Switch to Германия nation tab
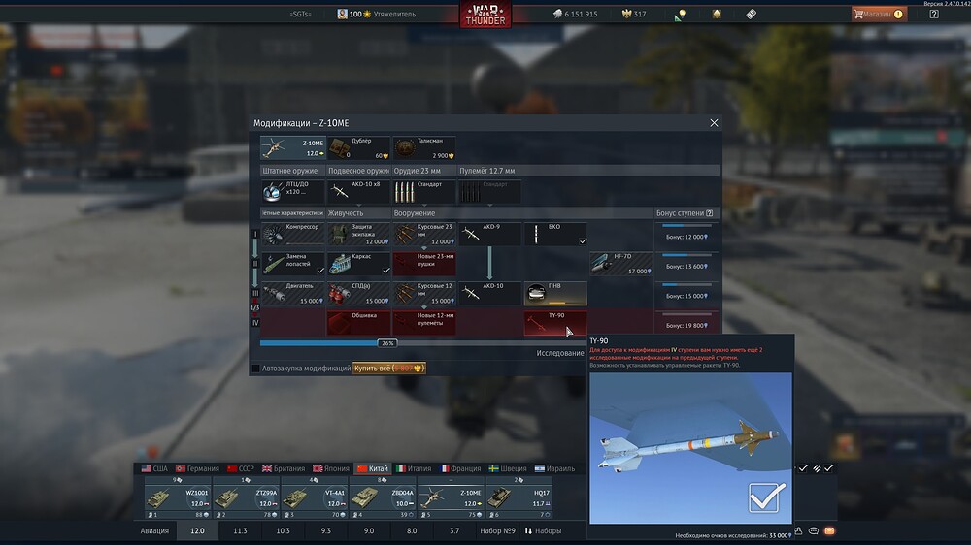Viewport: 971px width, 545px height. pyautogui.click(x=197, y=468)
